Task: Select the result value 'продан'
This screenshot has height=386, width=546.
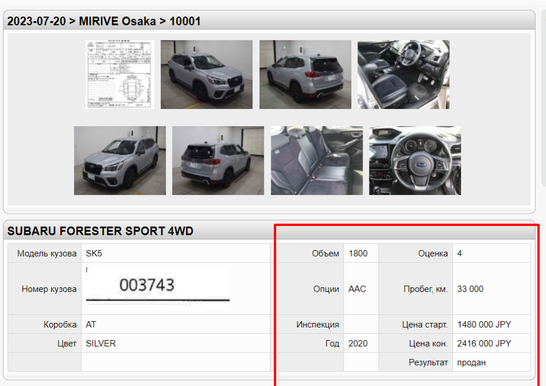Action: tap(471, 362)
